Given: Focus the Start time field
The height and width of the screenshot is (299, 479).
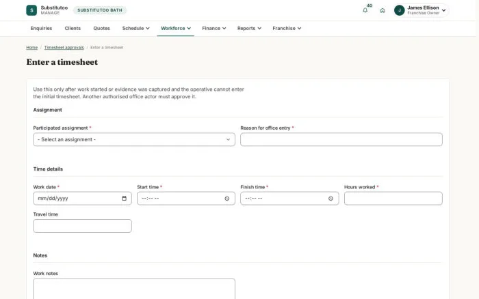Looking at the screenshot, I should pyautogui.click(x=186, y=199).
